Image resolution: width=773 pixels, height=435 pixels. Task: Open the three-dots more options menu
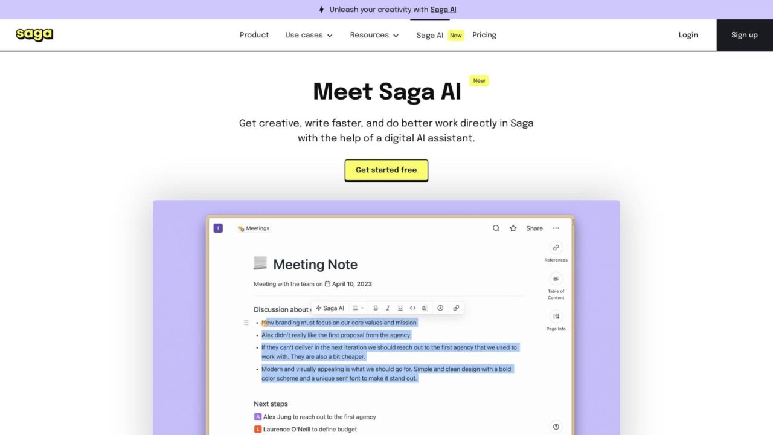[x=556, y=228]
